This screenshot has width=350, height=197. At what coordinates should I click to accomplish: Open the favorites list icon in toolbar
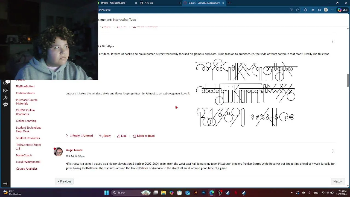pos(319,10)
